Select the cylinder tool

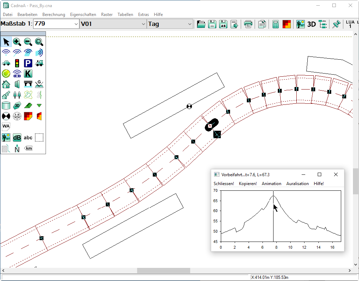(x=6, y=106)
